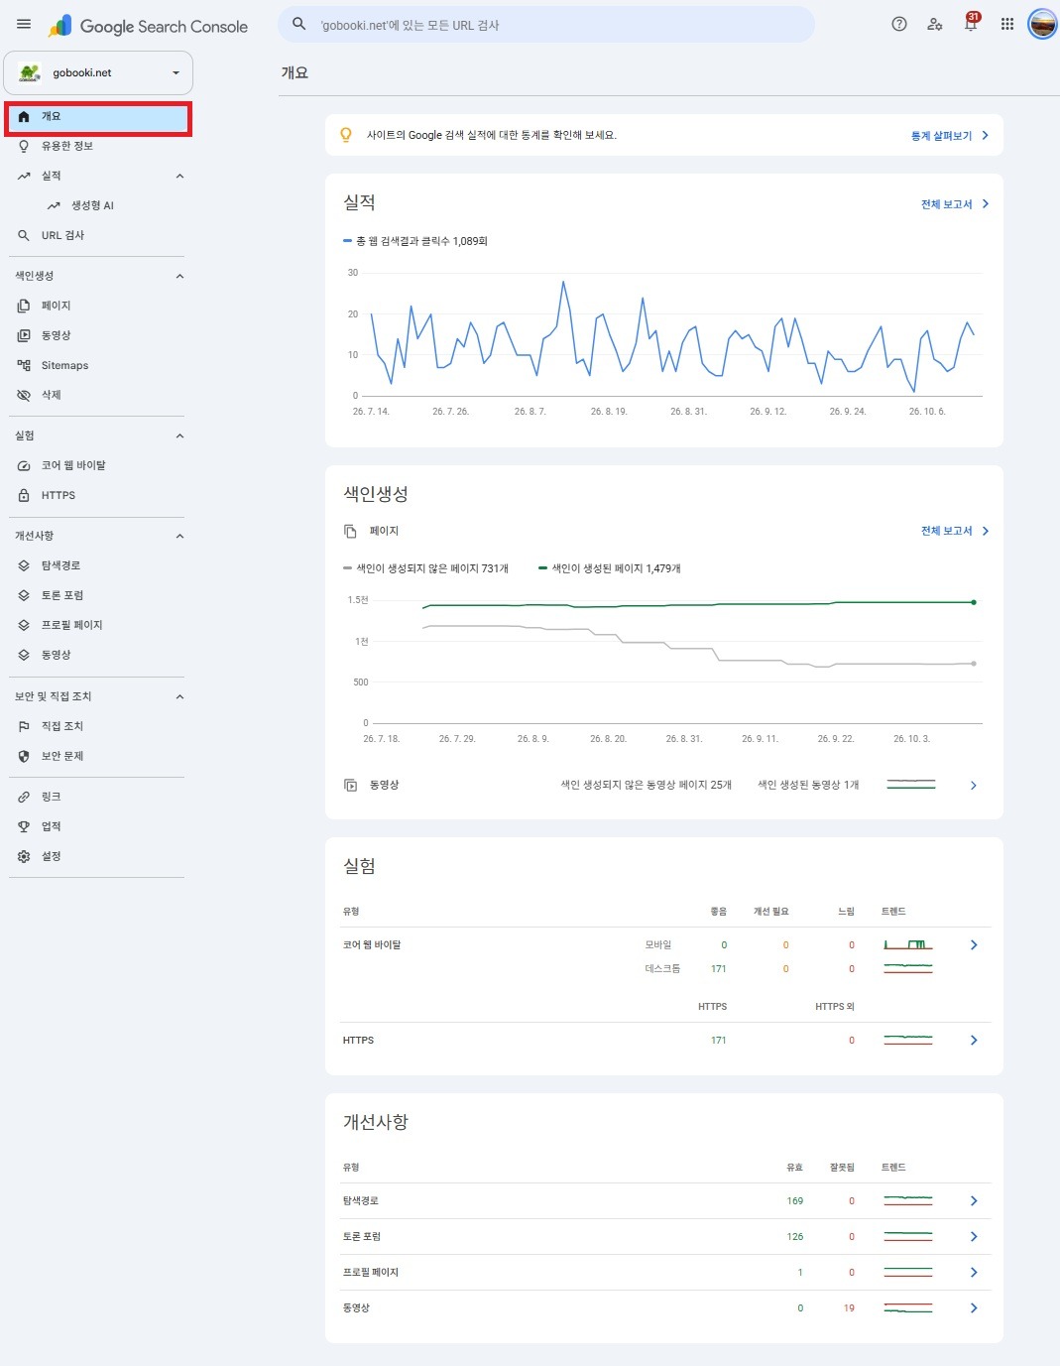
Task: Open the help question-mark icon
Action: click(899, 25)
